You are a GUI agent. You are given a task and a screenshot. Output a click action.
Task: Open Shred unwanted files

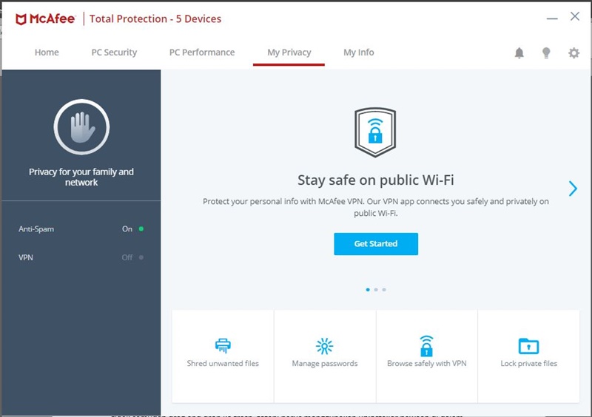click(x=223, y=356)
